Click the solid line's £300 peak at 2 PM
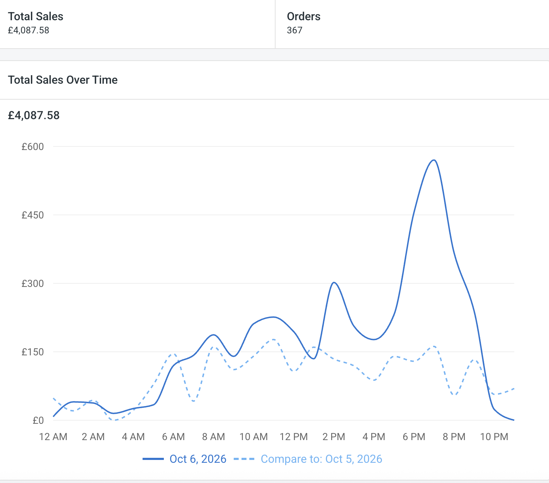 334,283
